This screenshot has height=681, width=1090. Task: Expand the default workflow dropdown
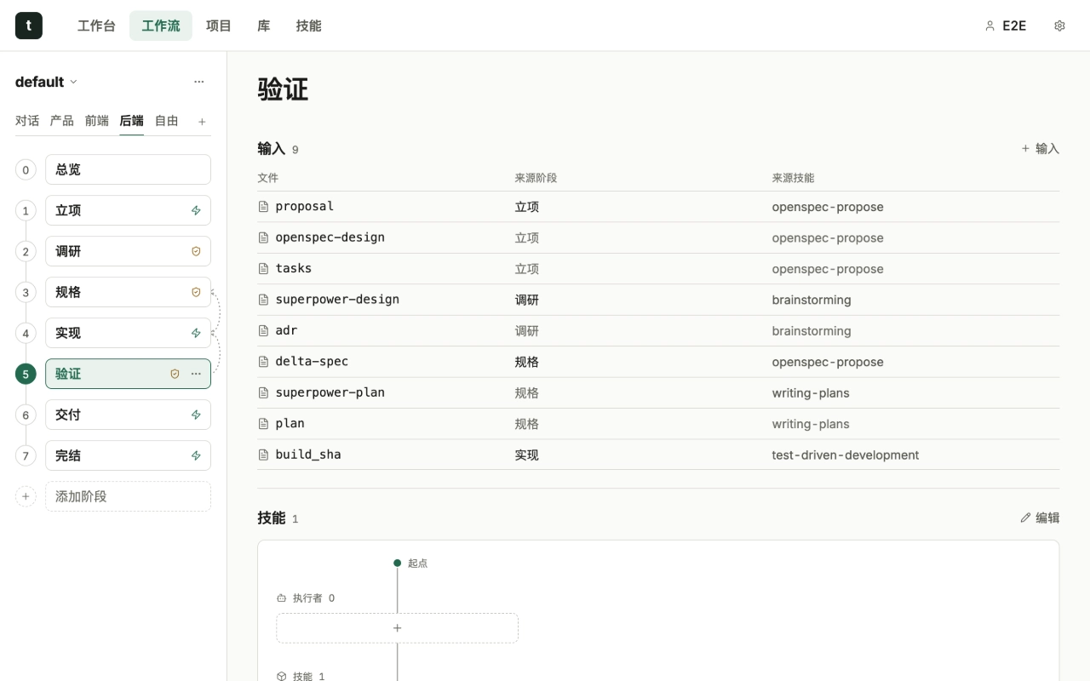click(46, 82)
